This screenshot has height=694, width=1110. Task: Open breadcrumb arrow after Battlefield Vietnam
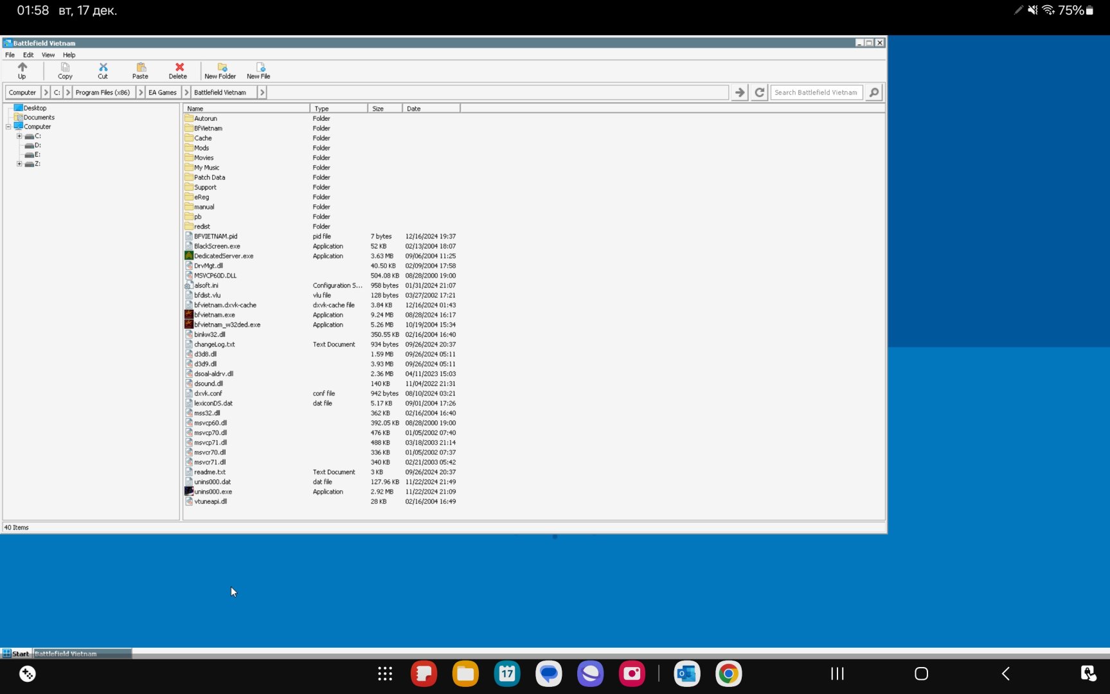(x=262, y=93)
